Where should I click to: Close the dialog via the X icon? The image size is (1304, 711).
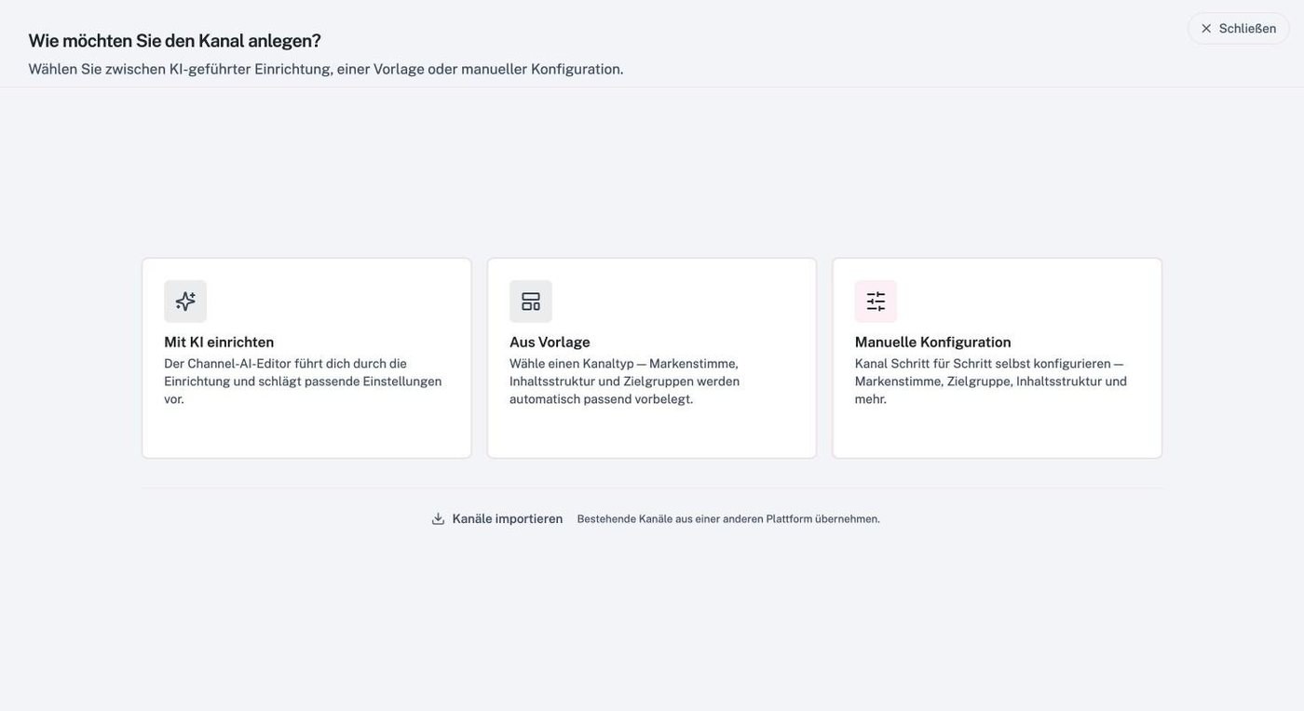point(1206,29)
